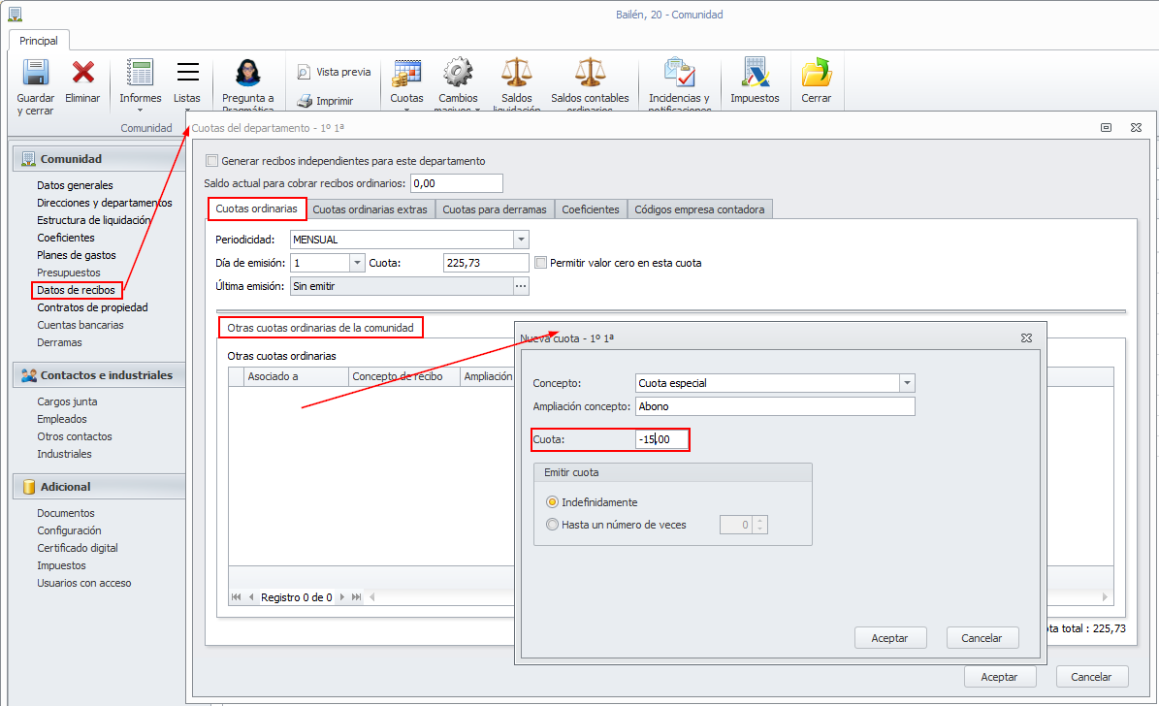Open the Listas ribbon icon
Screen dimensions: 1159x706
click(x=188, y=72)
